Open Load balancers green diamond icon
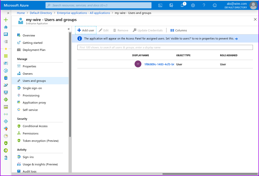Image resolution: width=259 pixels, height=176 pixels. pos(6,100)
